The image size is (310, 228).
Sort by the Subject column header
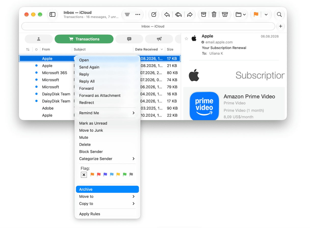tap(80, 49)
